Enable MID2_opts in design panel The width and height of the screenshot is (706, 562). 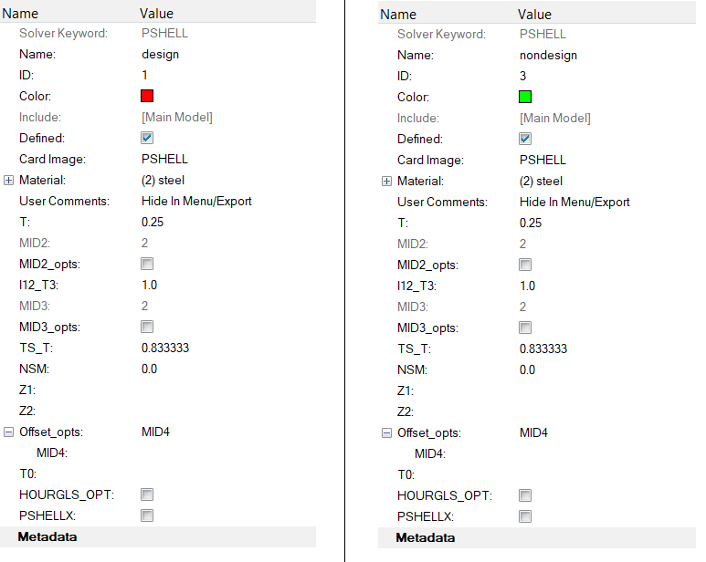pos(147,264)
